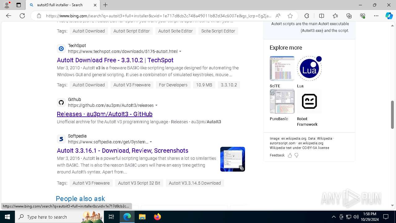Click the Scite Script Editor tag

pos(218,31)
